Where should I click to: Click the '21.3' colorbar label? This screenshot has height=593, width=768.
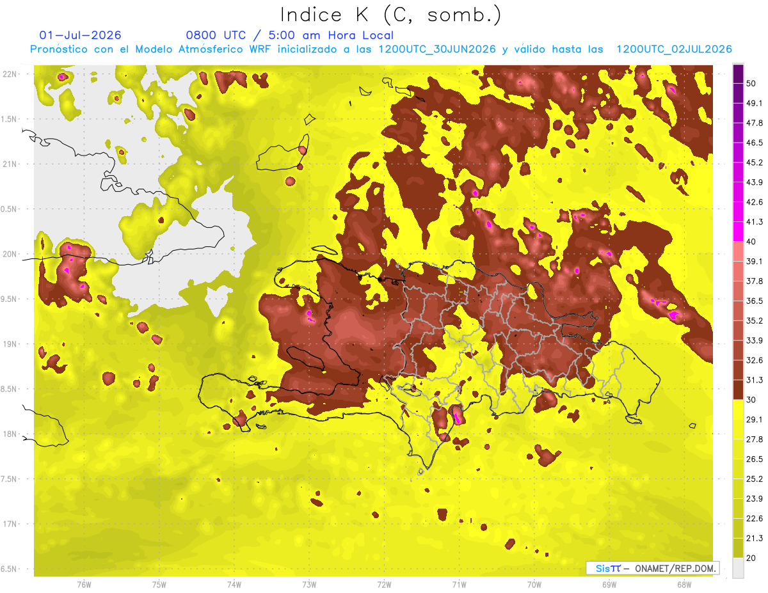[755, 538]
